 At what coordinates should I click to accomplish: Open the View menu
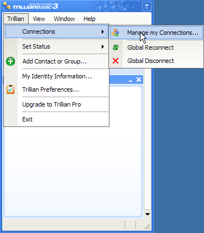click(39, 19)
